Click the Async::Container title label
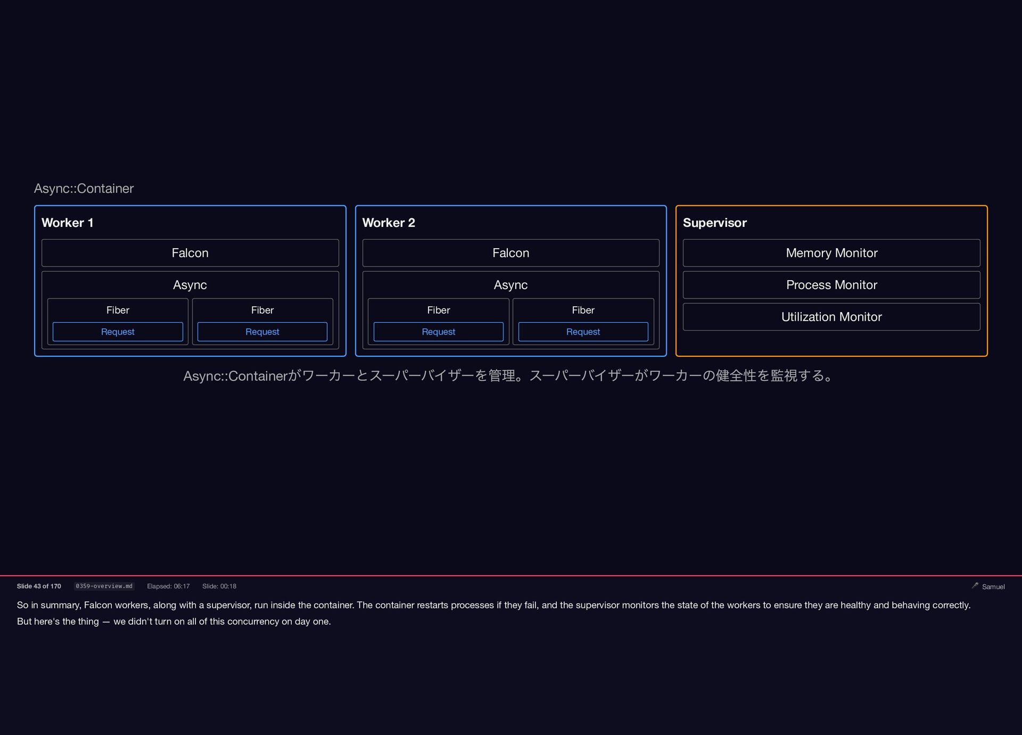This screenshot has height=735, width=1022. pos(84,189)
